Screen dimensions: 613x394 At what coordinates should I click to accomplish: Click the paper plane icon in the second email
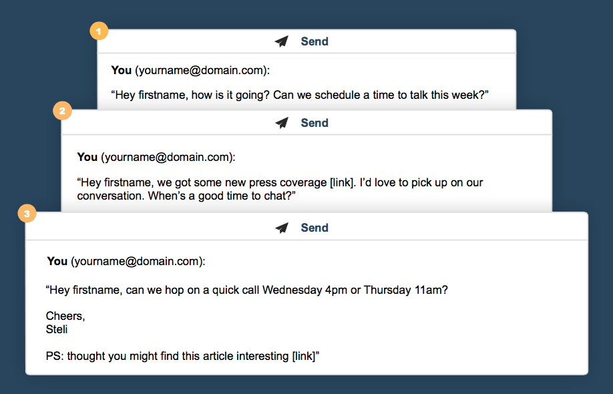click(282, 123)
